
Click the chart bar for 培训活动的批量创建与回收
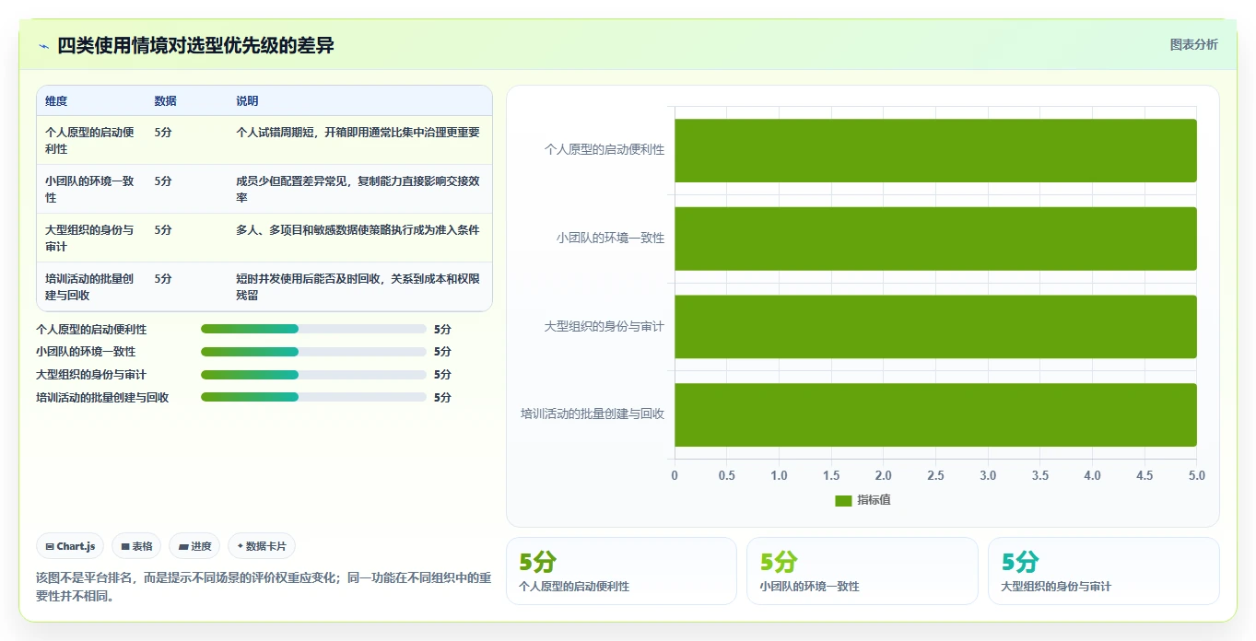coord(935,414)
